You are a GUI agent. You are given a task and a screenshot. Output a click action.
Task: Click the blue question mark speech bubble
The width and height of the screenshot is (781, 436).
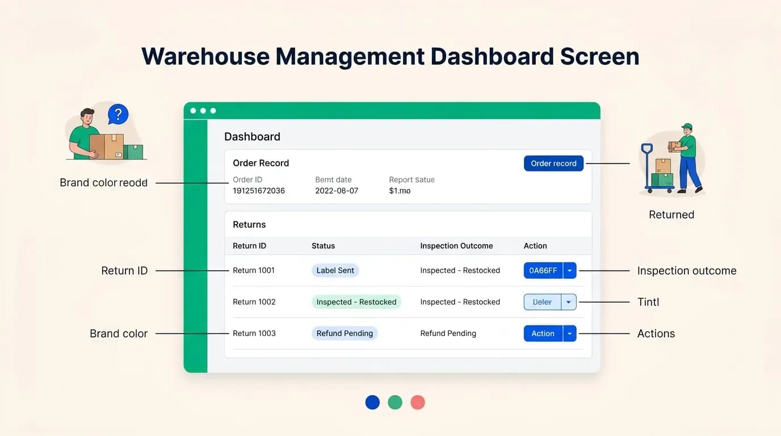click(x=117, y=114)
